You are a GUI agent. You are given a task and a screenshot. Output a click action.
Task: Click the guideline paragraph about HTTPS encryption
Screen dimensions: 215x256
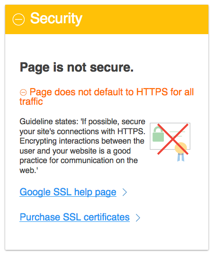pyautogui.click(x=82, y=146)
